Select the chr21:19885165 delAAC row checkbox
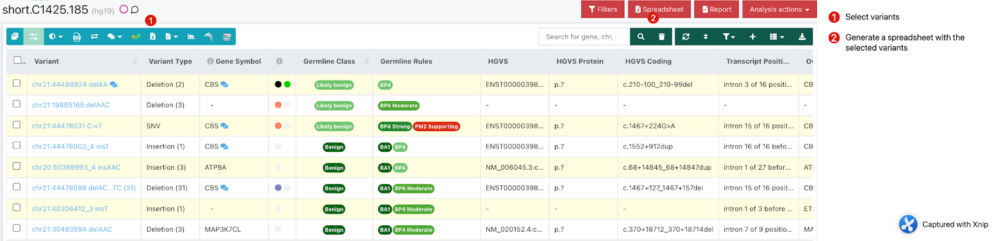Image resolution: width=1000 pixels, height=241 pixels. 17,104
